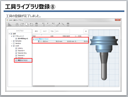Click the horizontal scrollbar thumb in tool list
The height and width of the screenshot is (97, 128).
coord(45,86)
